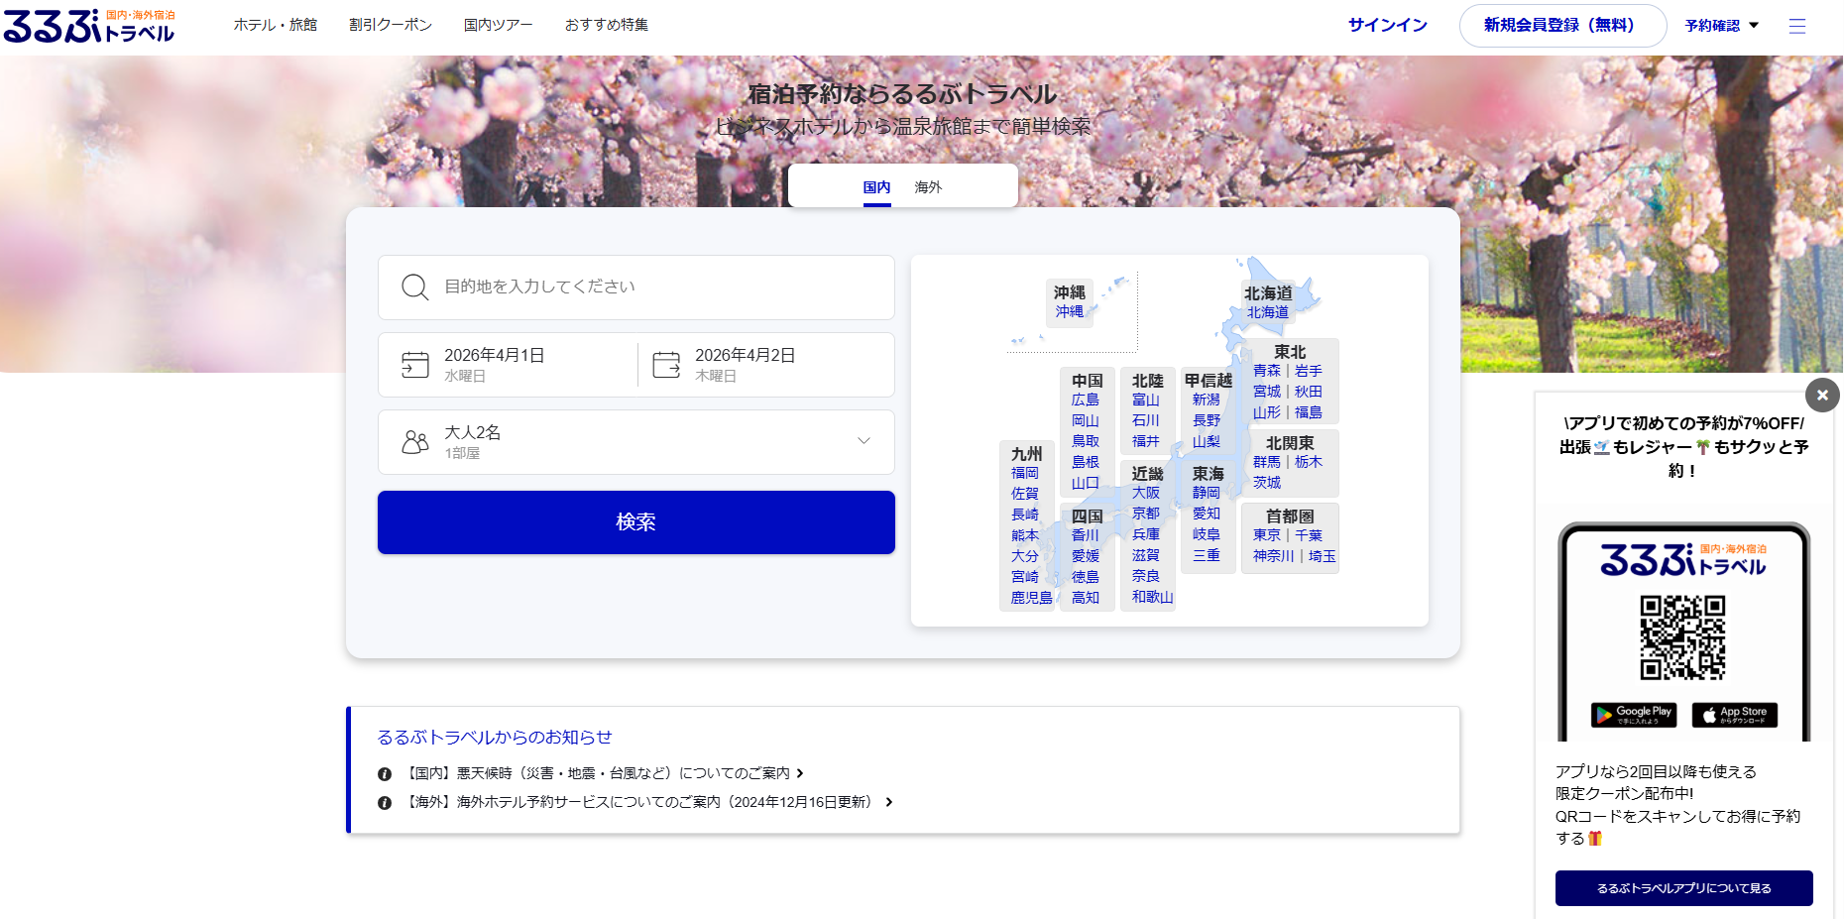The height and width of the screenshot is (919, 1844).
Task: Expand the 大人2名 guest selector
Action: (863, 441)
